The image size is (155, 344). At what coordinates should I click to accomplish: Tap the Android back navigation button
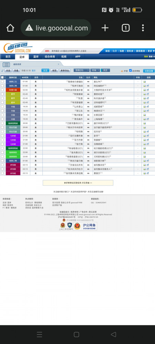click(x=113, y=334)
